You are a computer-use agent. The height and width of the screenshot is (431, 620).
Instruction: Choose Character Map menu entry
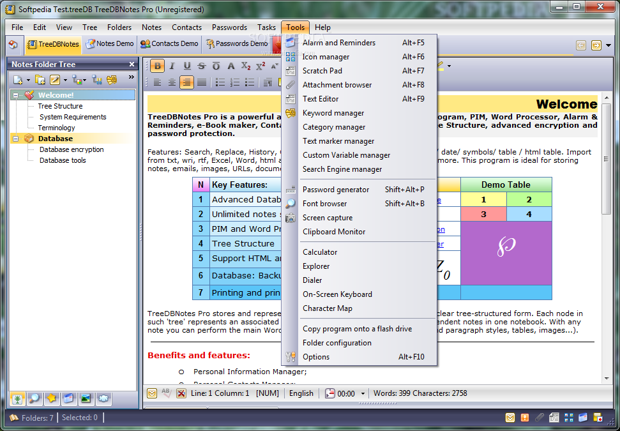point(359,308)
